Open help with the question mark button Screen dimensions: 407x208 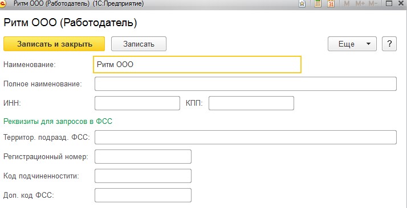pyautogui.click(x=389, y=44)
